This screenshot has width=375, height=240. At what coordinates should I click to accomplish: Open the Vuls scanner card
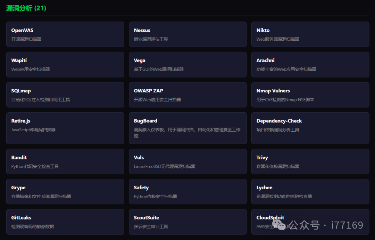pos(188,162)
